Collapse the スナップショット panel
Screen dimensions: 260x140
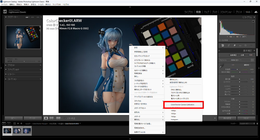(x=6, y=69)
